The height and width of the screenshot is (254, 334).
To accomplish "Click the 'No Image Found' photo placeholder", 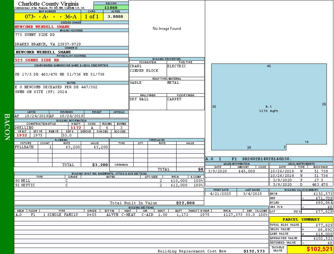I will click(x=167, y=29).
